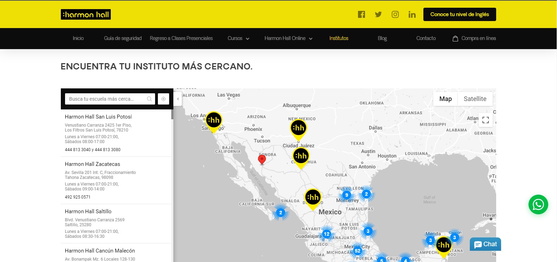557x262 pixels.
Task: Click Conoce tu nivel de Inglés button
Action: click(460, 14)
